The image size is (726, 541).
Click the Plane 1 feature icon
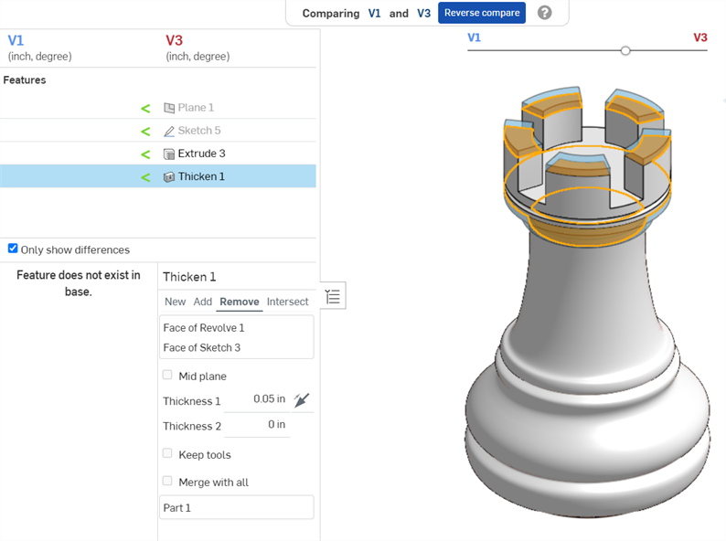pos(169,108)
